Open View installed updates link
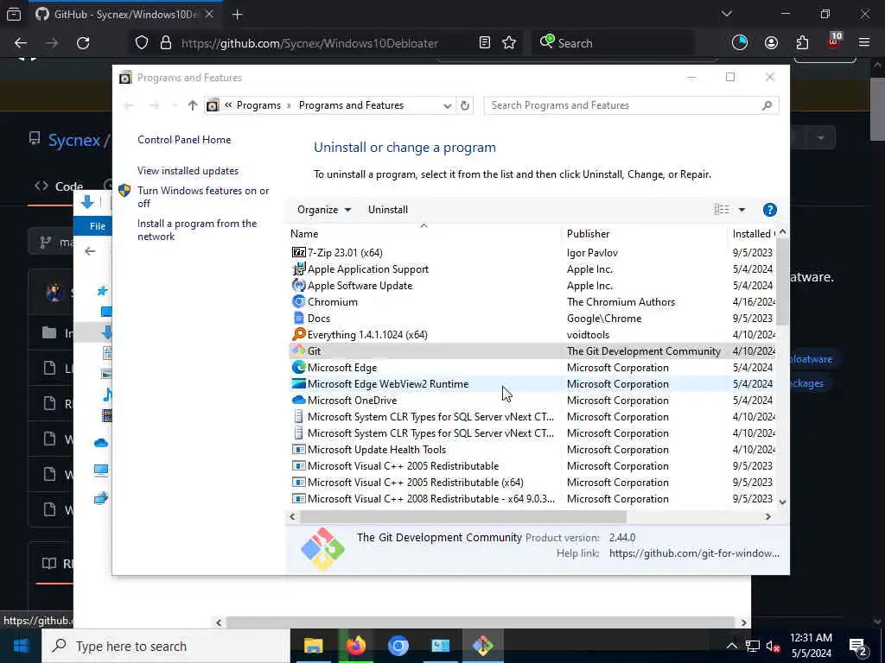This screenshot has width=885, height=663. click(x=188, y=171)
